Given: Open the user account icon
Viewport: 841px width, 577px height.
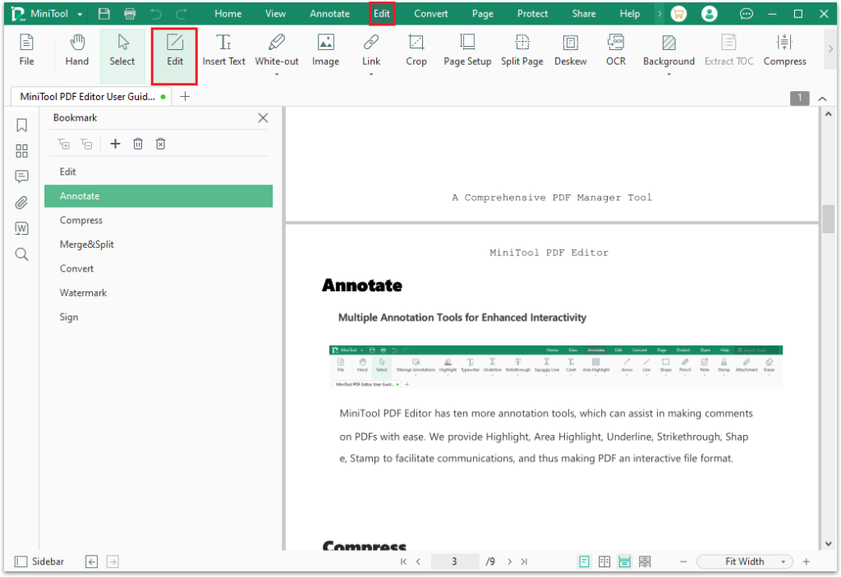Looking at the screenshot, I should click(709, 14).
